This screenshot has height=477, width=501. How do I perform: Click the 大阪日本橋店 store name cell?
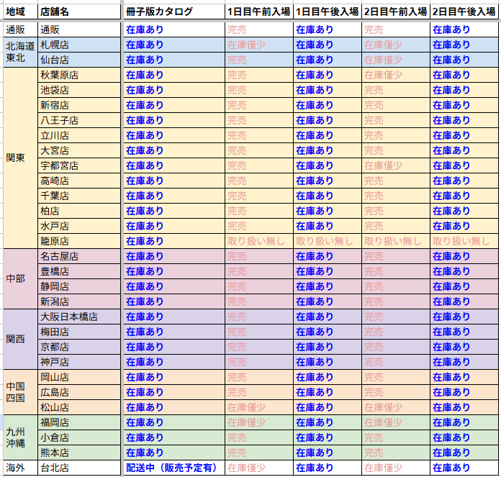(79, 317)
